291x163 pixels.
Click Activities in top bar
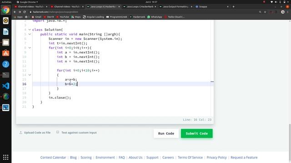coord(6,2)
